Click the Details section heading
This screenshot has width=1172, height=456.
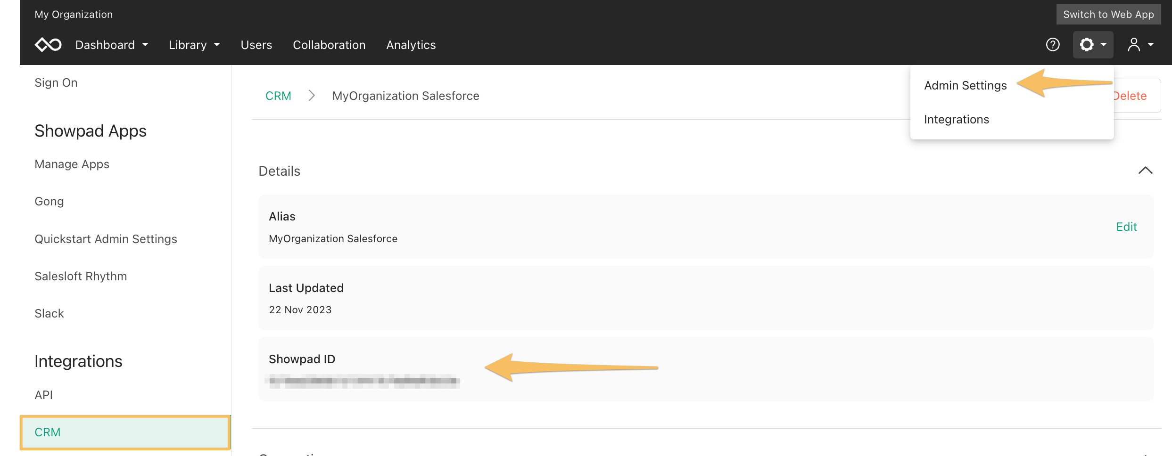pos(279,171)
